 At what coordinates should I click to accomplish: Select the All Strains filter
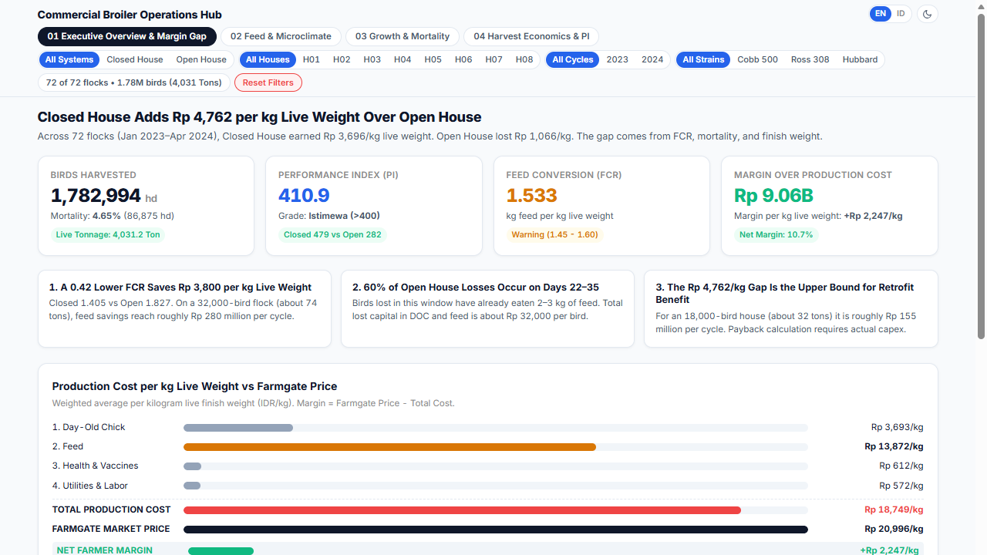(x=704, y=59)
